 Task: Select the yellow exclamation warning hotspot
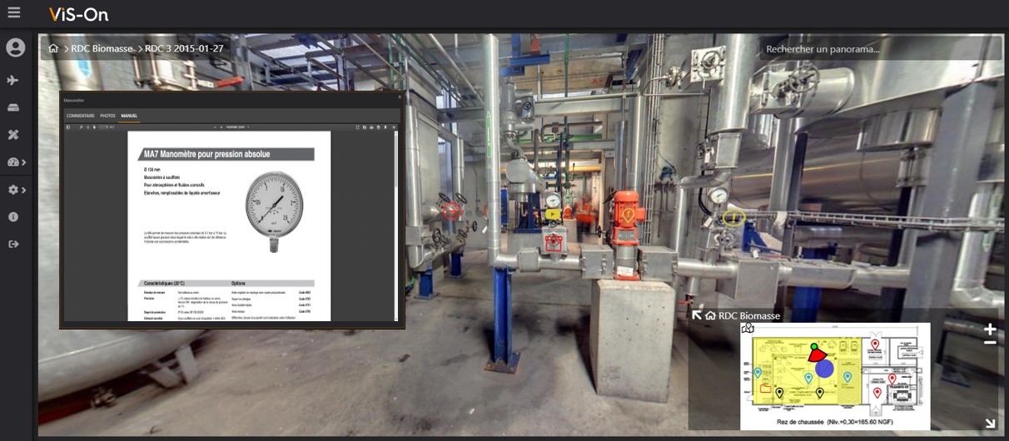point(733,218)
